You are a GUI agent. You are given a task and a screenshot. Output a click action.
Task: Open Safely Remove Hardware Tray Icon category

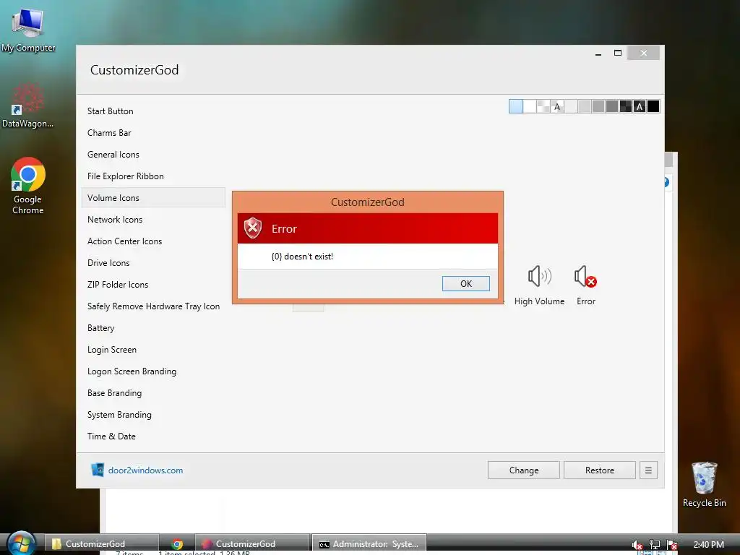pyautogui.click(x=153, y=306)
